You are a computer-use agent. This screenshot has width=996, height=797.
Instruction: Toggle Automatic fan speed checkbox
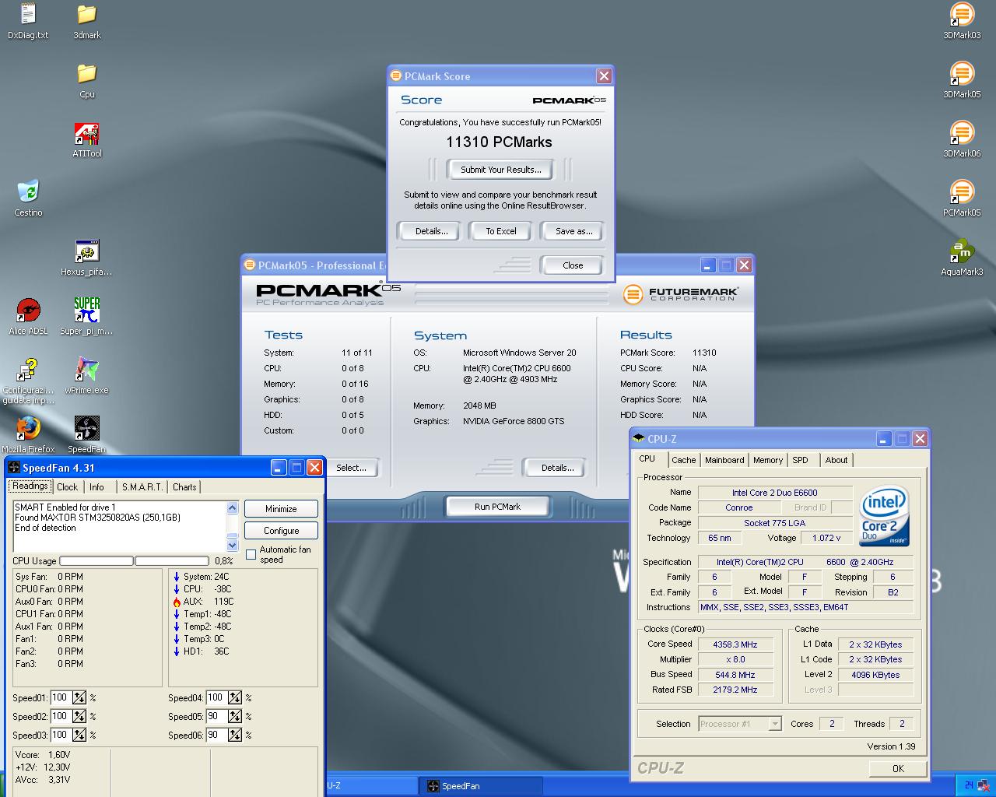coord(251,555)
